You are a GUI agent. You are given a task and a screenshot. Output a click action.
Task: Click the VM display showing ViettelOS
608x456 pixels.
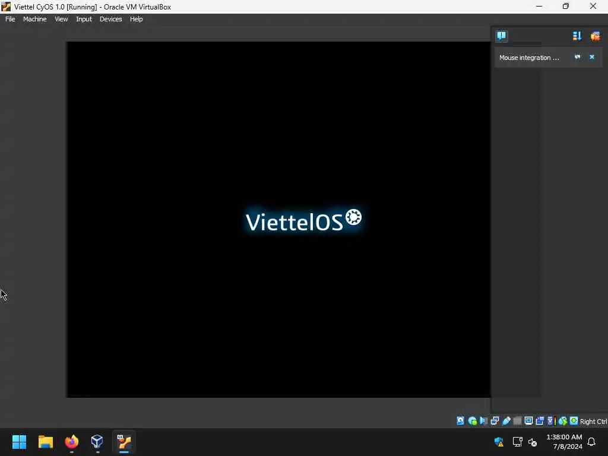[278, 220]
